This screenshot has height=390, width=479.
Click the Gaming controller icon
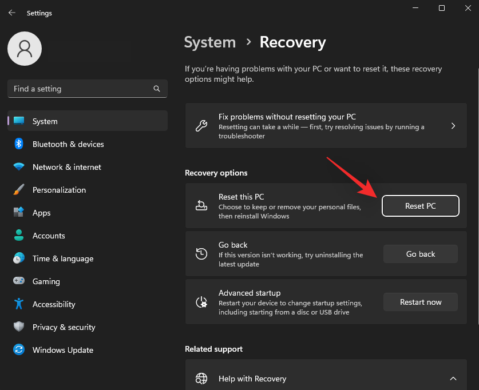[18, 281]
